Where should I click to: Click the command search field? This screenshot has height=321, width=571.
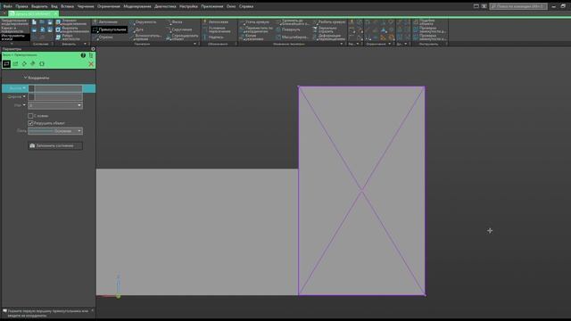pos(518,6)
